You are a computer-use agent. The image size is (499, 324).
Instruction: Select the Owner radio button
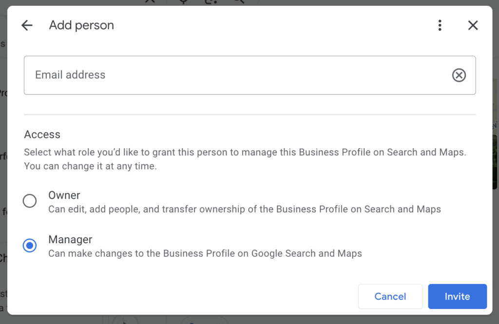click(30, 201)
